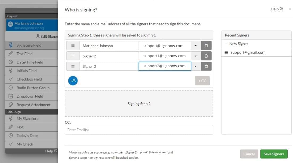Delete the Signer 2 row via trash icon
The image size is (293, 163).
click(x=206, y=56)
